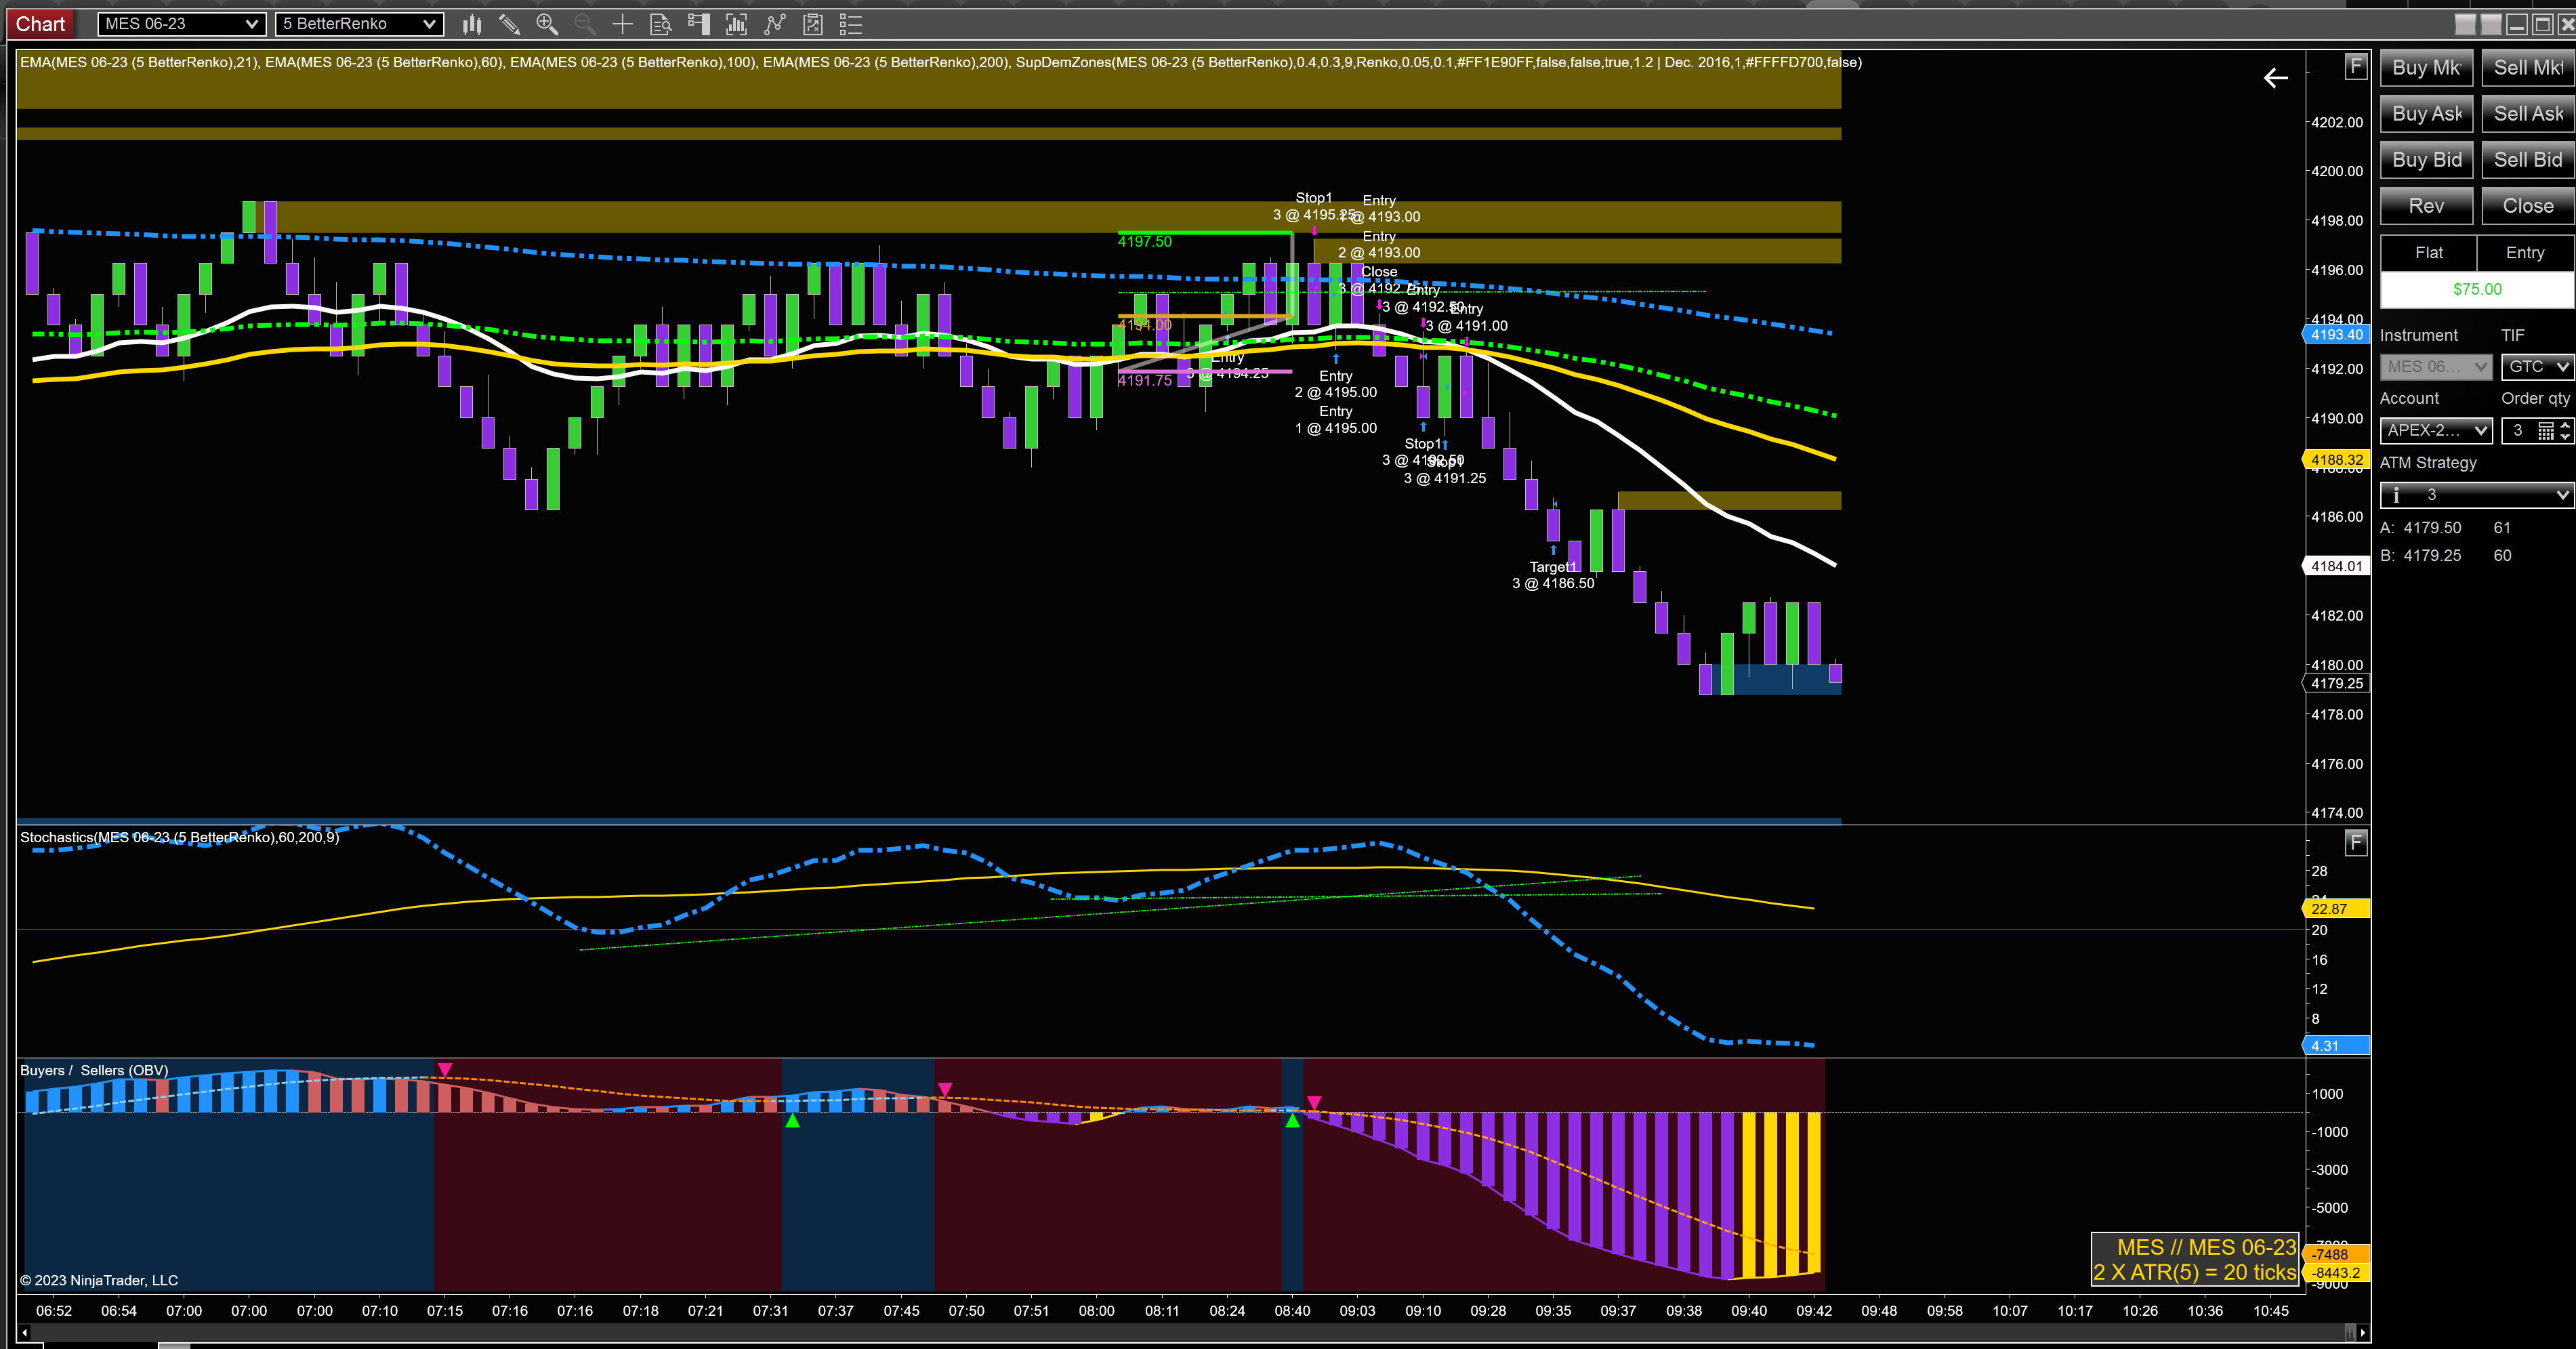Click the order qty stepper arrows

click(2565, 431)
